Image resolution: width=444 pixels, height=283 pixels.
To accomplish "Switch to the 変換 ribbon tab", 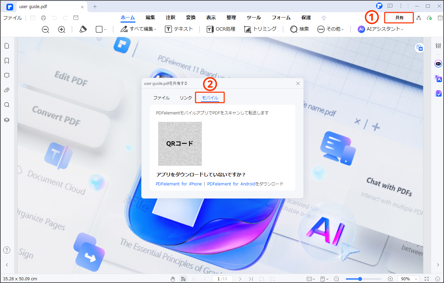I will (191, 18).
